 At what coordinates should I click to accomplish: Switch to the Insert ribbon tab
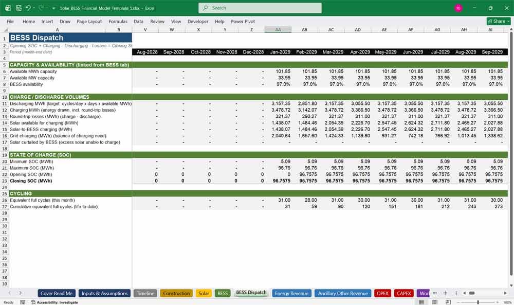tap(47, 21)
